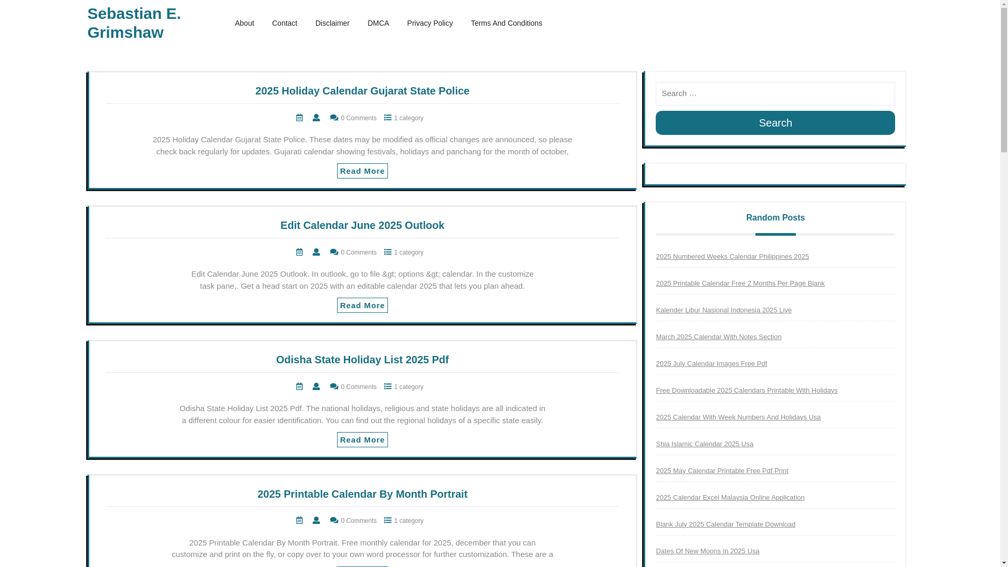
Task: Read More of Edit Calendar June Outlook post
Action: coord(362,306)
